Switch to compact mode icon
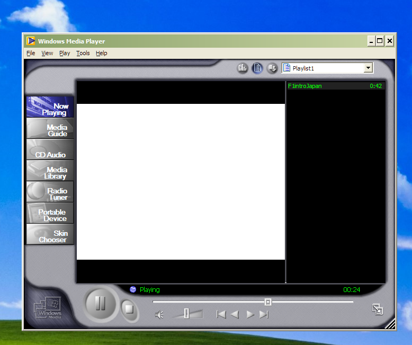 [x=378, y=309]
